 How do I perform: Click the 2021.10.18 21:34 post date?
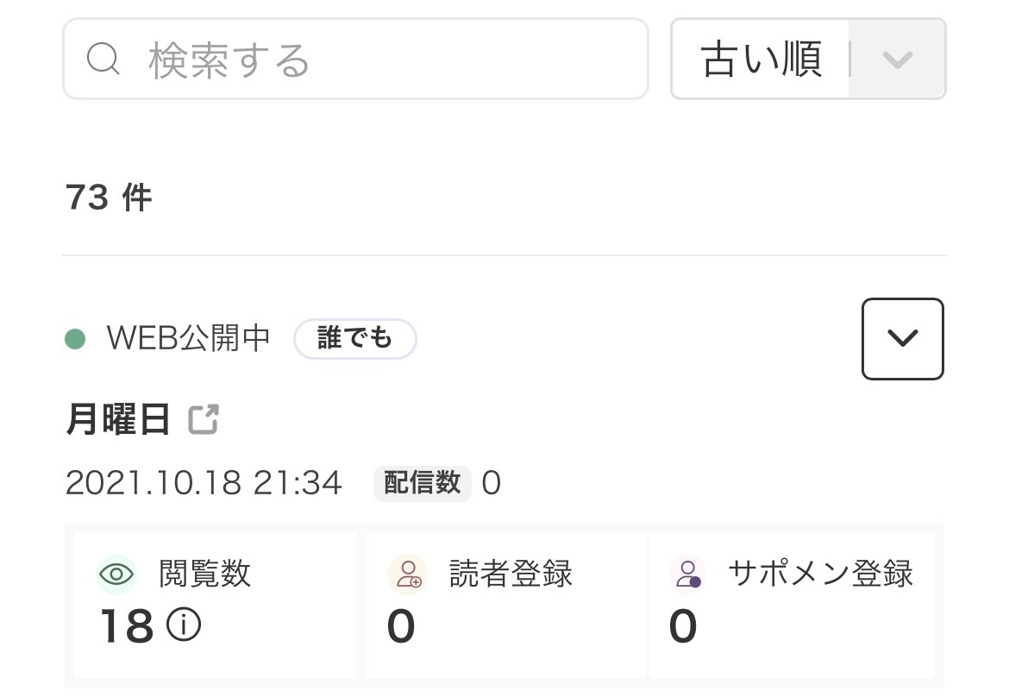pyautogui.click(x=204, y=483)
